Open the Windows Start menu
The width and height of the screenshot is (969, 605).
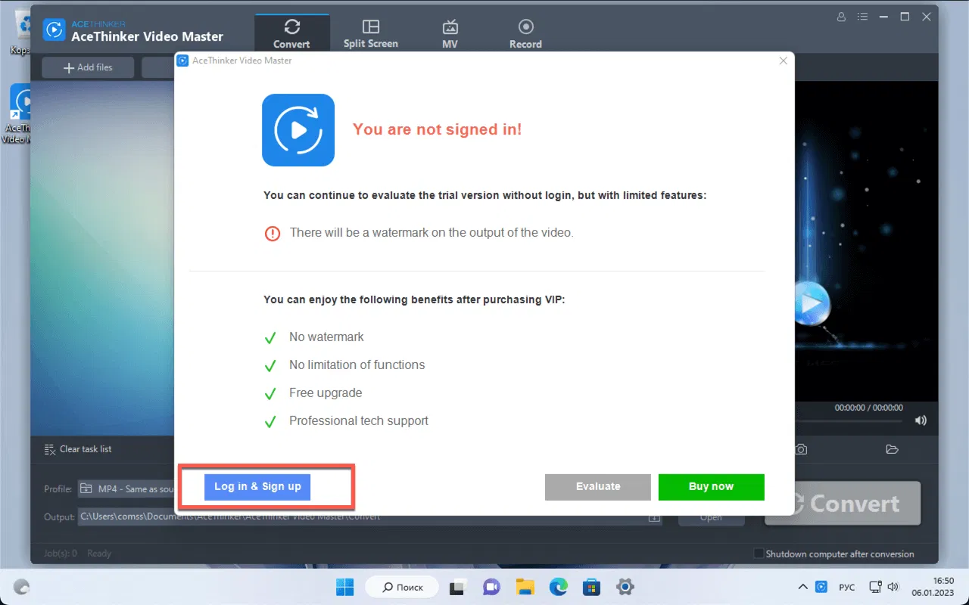(344, 587)
